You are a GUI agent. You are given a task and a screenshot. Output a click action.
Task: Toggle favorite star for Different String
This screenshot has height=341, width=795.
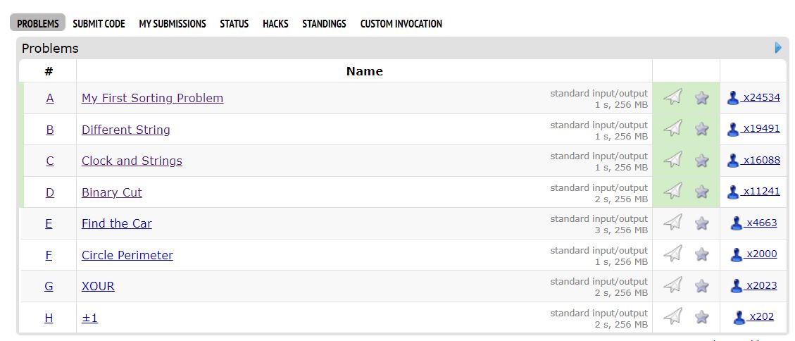pyautogui.click(x=701, y=129)
